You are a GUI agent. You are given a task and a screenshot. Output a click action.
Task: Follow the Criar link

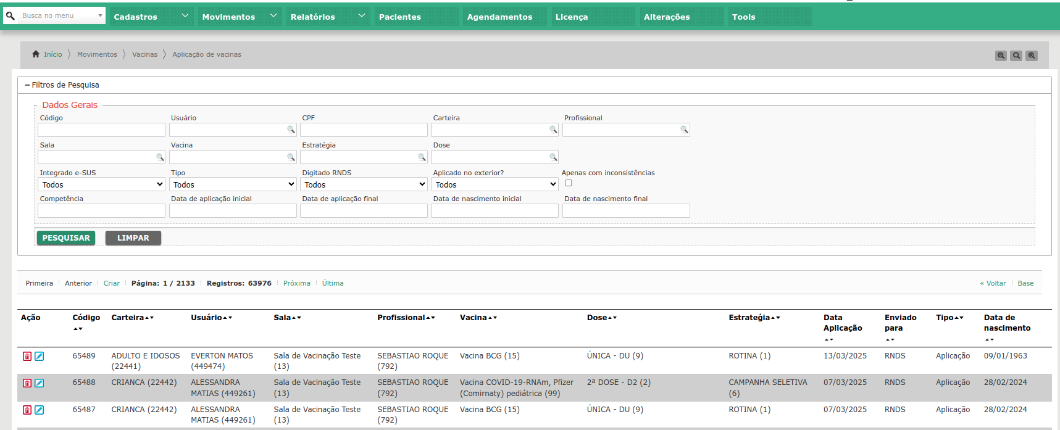(x=112, y=283)
